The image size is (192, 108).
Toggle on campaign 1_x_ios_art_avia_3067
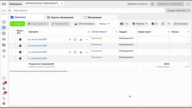(x=21, y=58)
